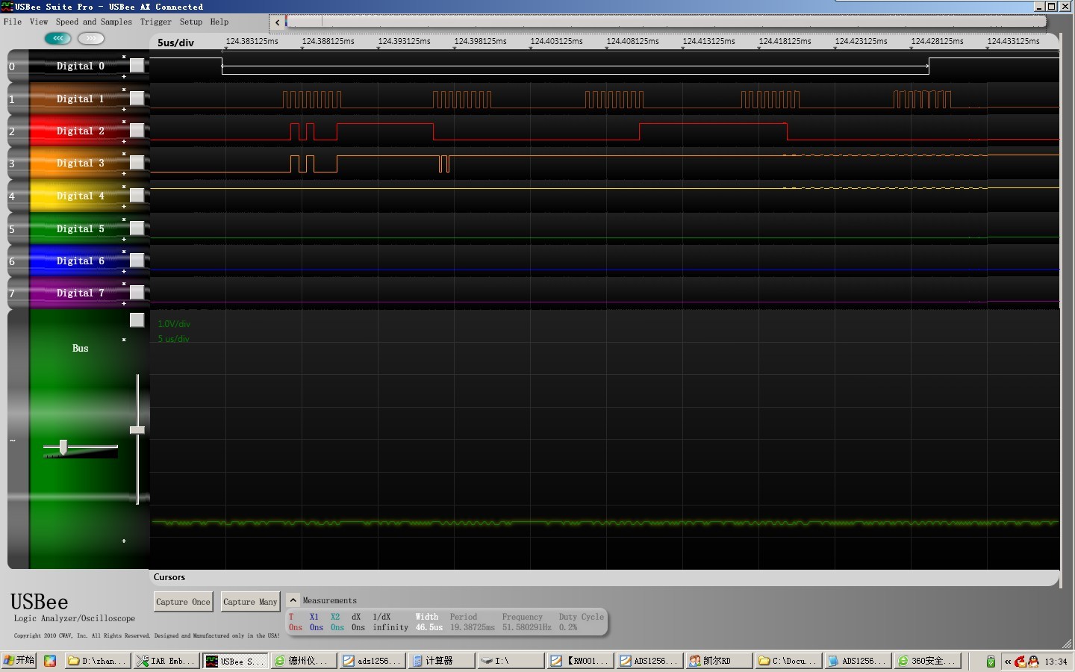Click the small x on Digital 3 row
Image resolution: width=1075 pixels, height=672 pixels.
tap(124, 154)
